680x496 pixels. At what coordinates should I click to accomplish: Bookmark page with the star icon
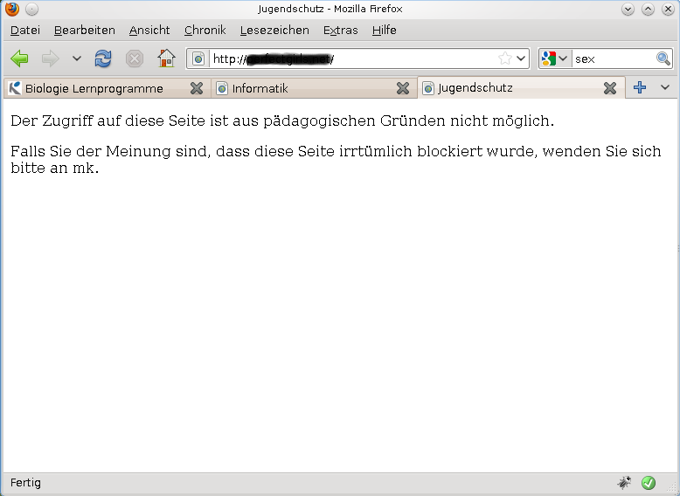coord(504,59)
